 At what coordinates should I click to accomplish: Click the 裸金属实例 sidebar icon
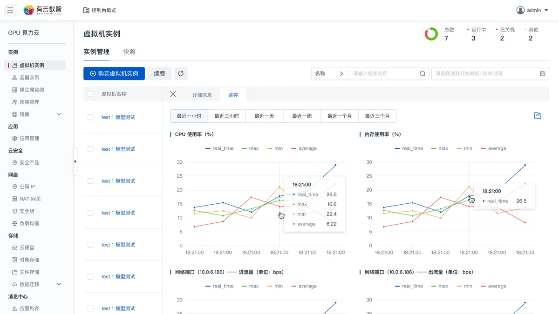pos(15,90)
